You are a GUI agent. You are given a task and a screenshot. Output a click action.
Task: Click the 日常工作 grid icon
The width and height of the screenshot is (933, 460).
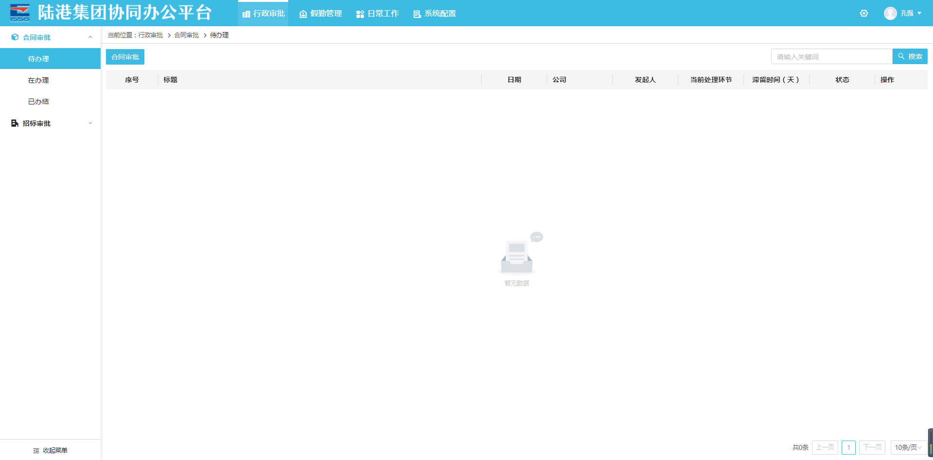click(x=360, y=14)
